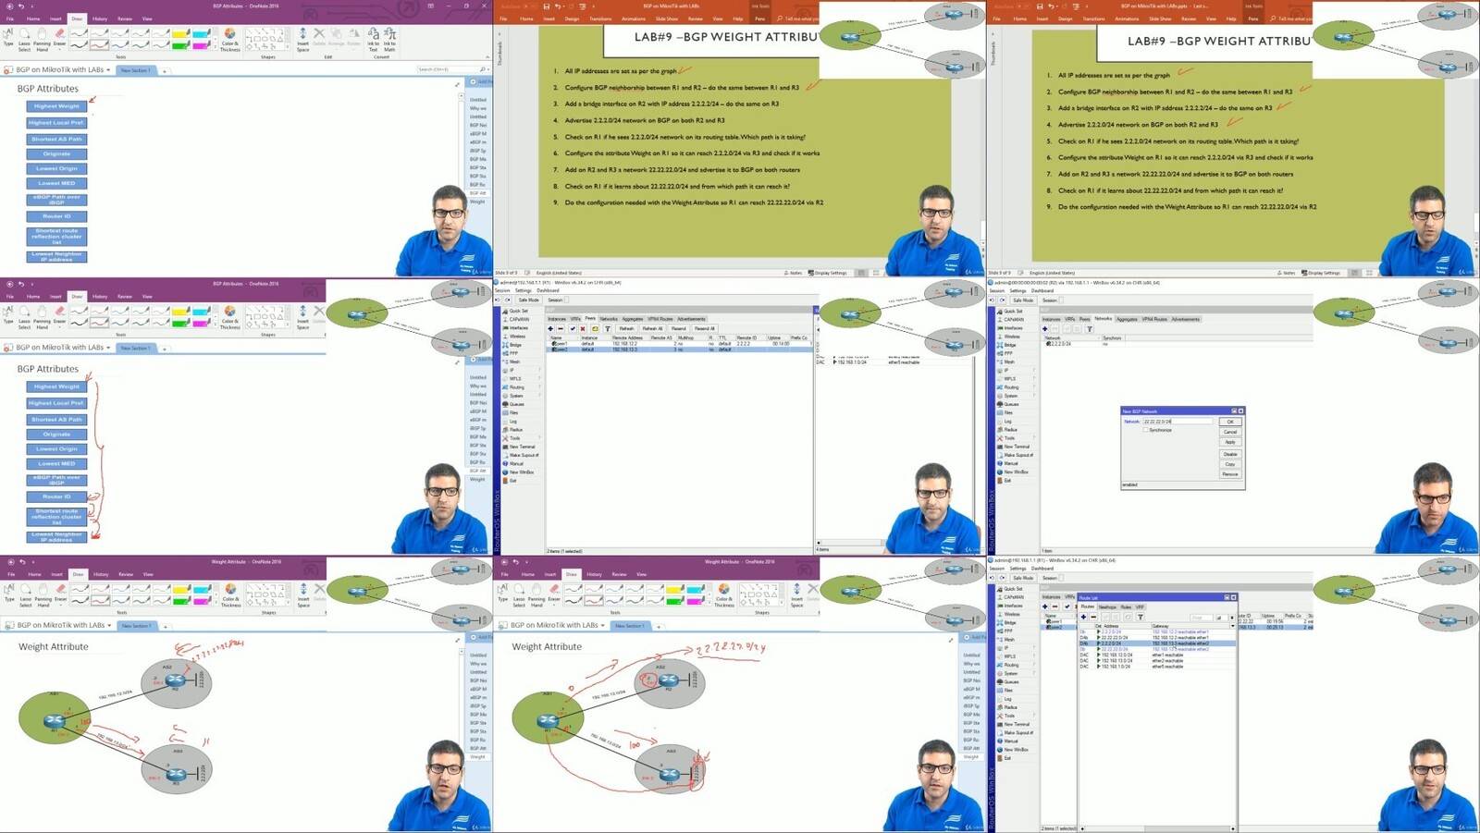Viewport: 1480px width, 833px height.
Task: Expand MPLS submenu arrow in R2 WinBox sidebar
Action: tap(1033, 378)
